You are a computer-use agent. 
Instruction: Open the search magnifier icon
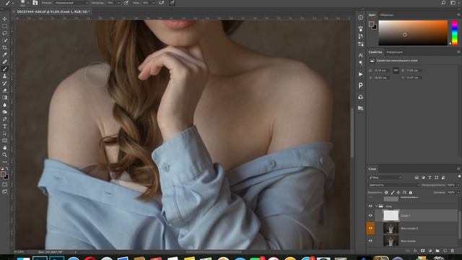[443, 3]
